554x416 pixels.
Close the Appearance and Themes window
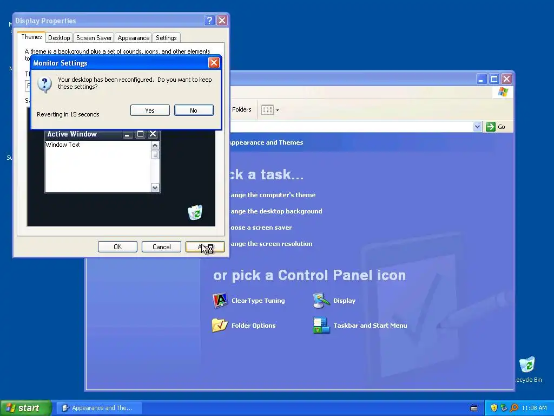click(x=506, y=79)
